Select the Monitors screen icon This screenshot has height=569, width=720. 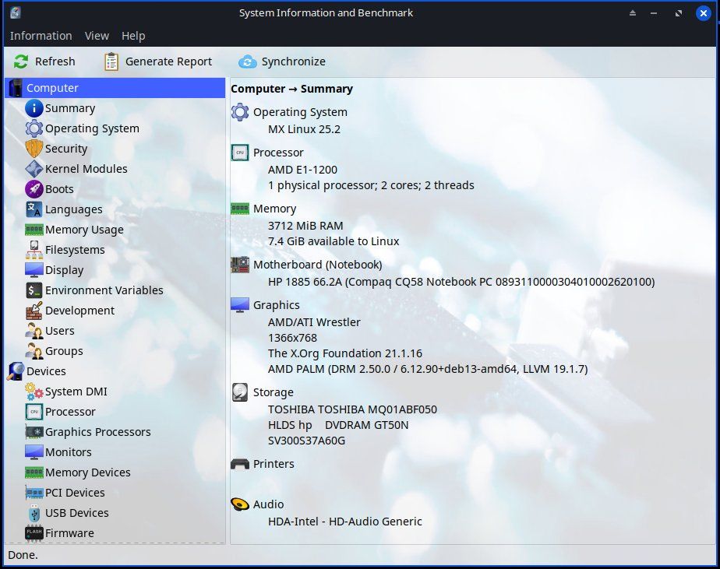tap(34, 452)
